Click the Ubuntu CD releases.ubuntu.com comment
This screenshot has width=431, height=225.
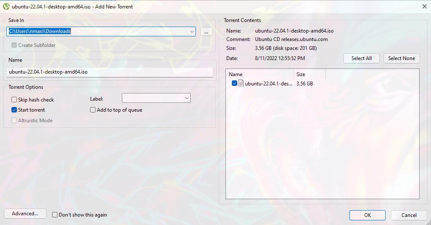291,39
